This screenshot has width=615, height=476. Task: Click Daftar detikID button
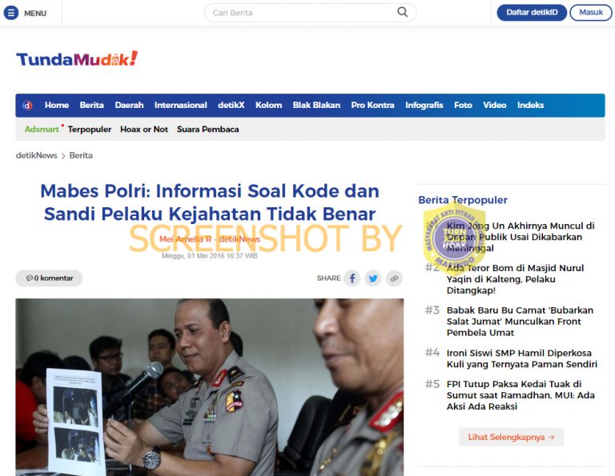(532, 13)
